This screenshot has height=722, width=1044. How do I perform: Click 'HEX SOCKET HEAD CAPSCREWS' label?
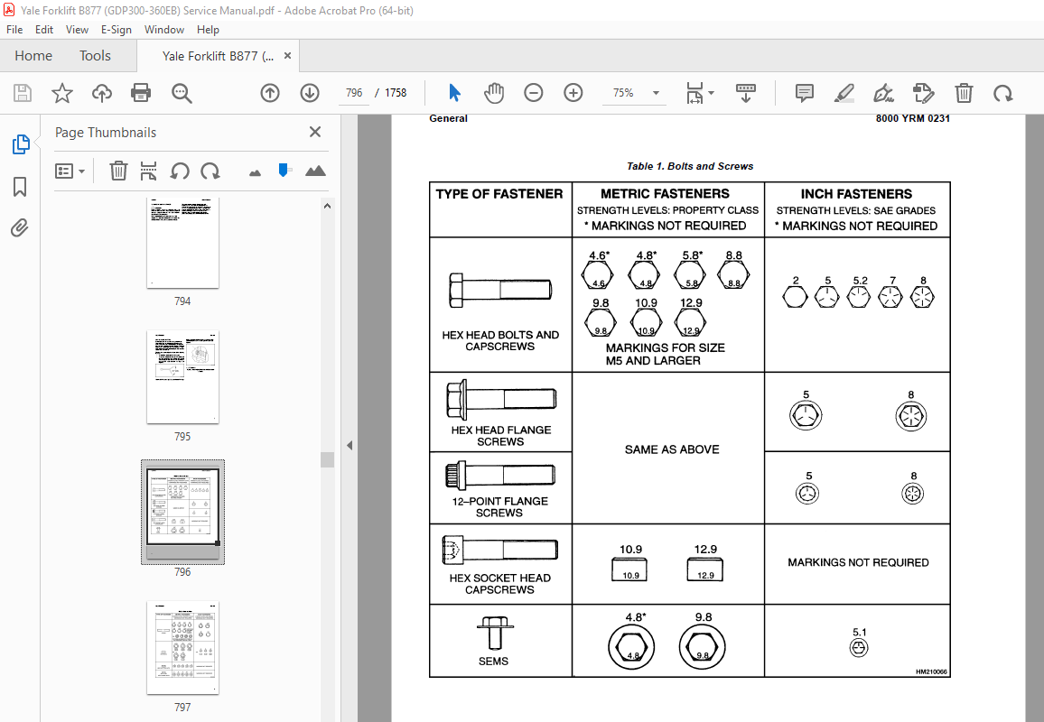[x=500, y=584]
